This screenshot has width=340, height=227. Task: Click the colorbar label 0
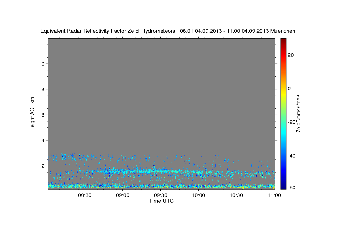pyautogui.click(x=289, y=89)
